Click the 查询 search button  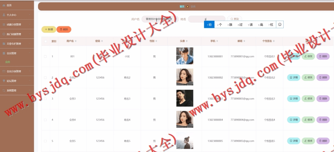coord(235,19)
